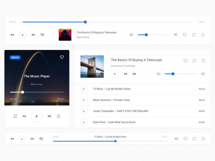Viewport: 215px width, 161px height.
Task: Like The Music Player card
Action: pyautogui.click(x=62, y=57)
